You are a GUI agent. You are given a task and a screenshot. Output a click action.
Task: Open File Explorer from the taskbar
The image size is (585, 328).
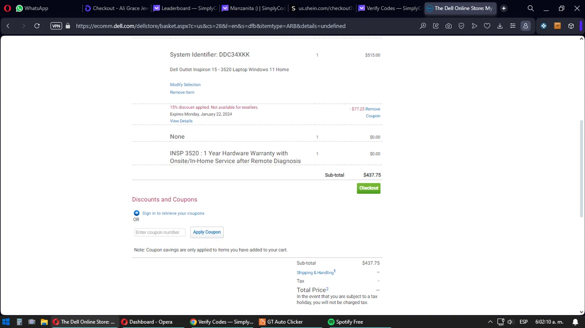pos(44,322)
